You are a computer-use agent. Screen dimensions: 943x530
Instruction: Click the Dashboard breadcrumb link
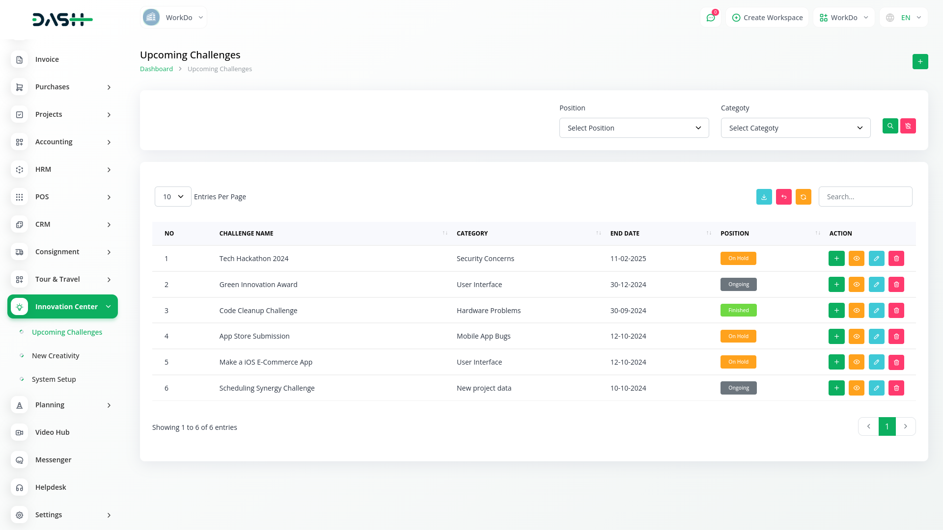click(x=156, y=69)
